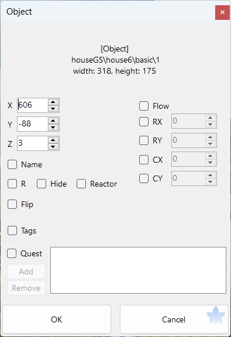Screen dimensions: 231x337
Task: Increase the Z value with up arrow
Action: 53,140
